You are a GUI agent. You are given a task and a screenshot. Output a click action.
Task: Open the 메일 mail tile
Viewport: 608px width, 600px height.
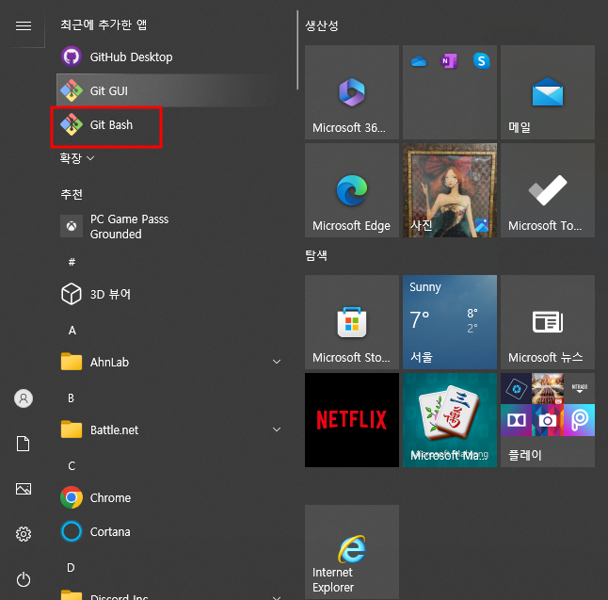pyautogui.click(x=548, y=92)
